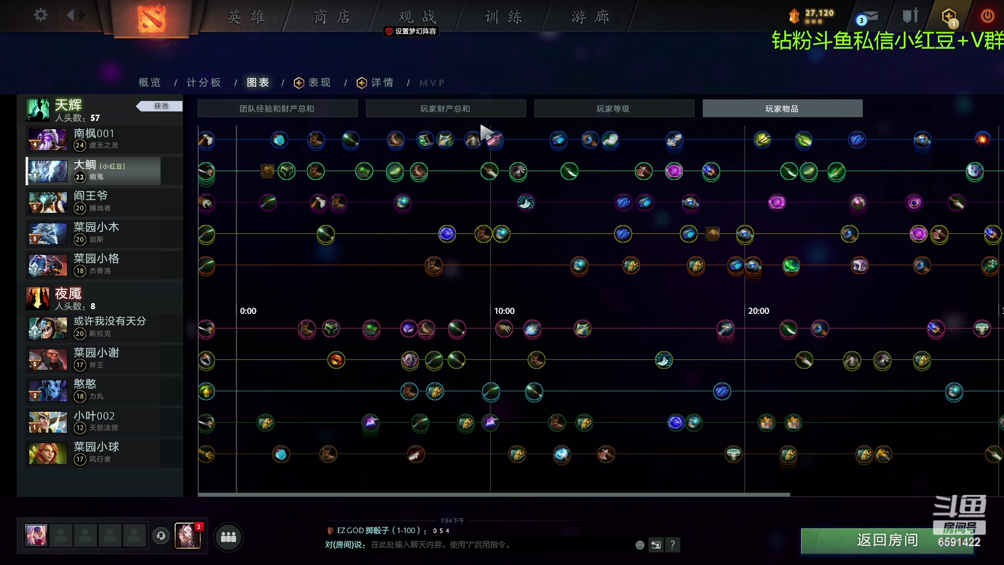Image resolution: width=1004 pixels, height=565 pixels.
Task: Open the friends list group icon
Action: 229,537
